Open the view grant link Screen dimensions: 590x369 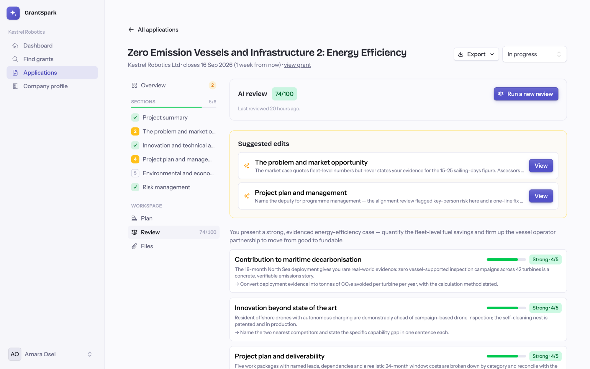point(297,65)
